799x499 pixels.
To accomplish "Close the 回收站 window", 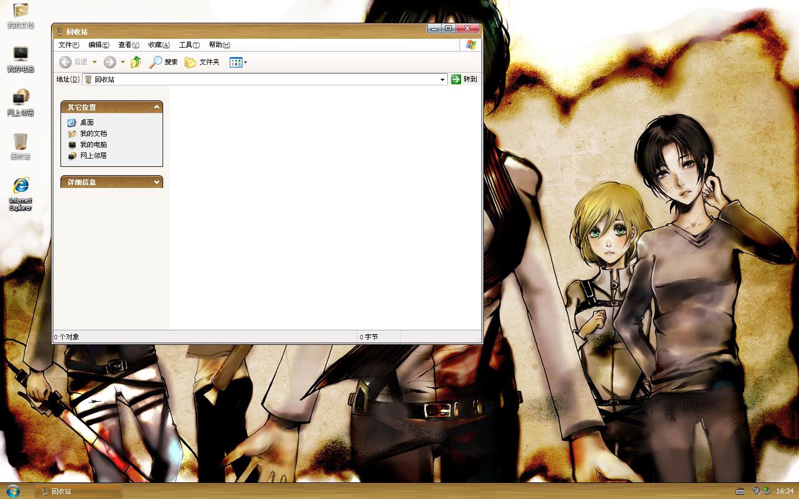I will (x=467, y=28).
